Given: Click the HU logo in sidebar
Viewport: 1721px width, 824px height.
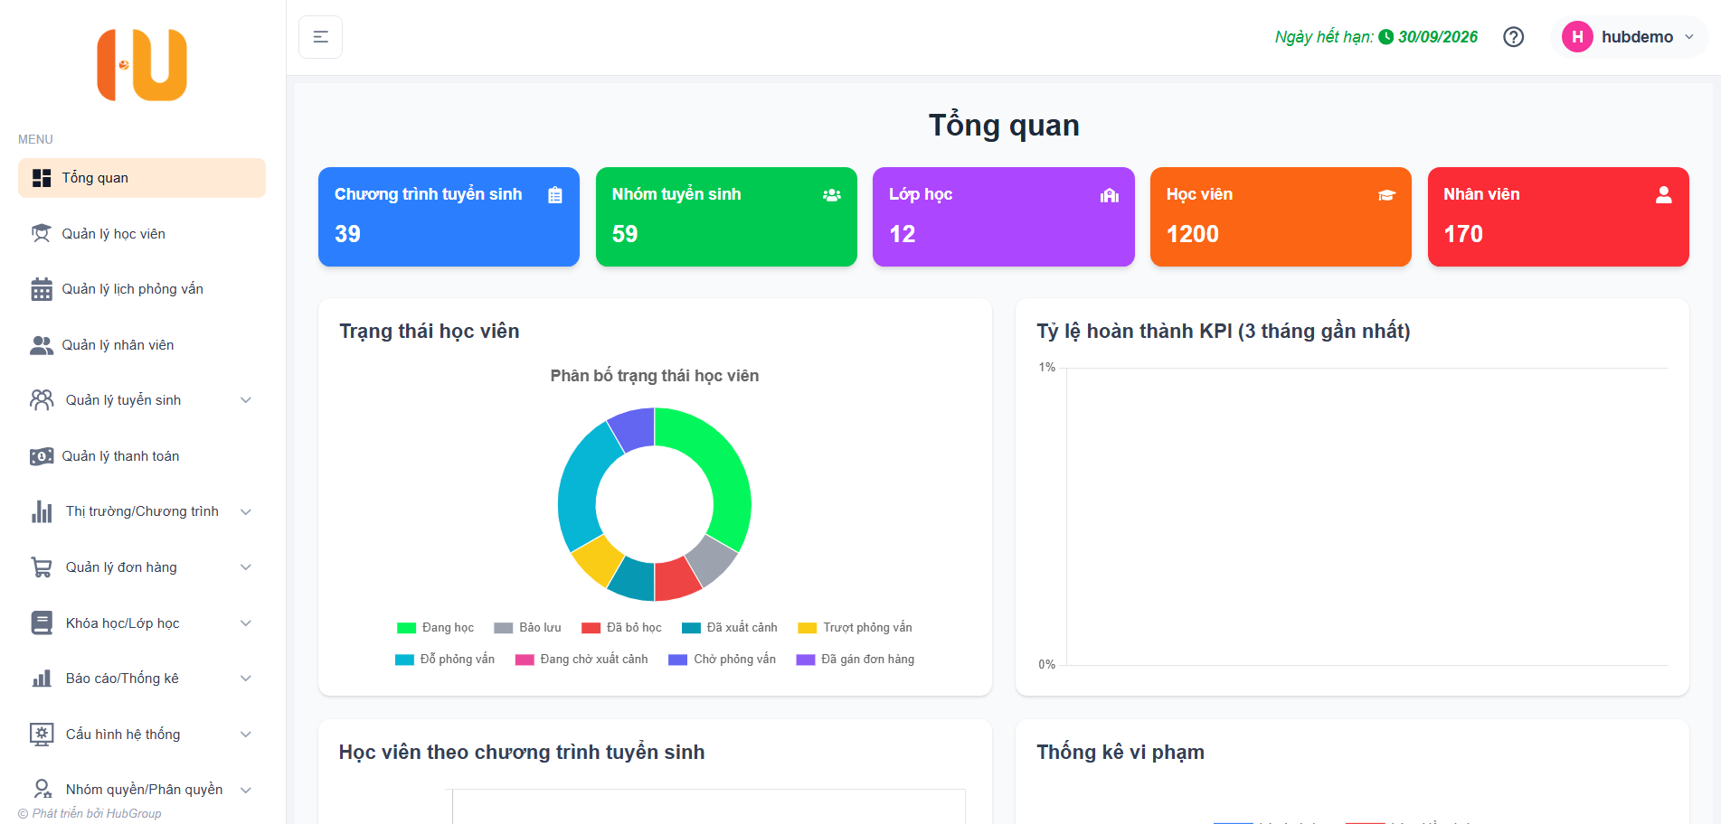Looking at the screenshot, I should 142,65.
